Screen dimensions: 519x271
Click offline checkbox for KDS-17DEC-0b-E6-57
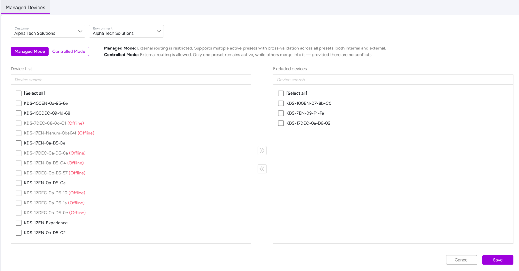(x=19, y=173)
